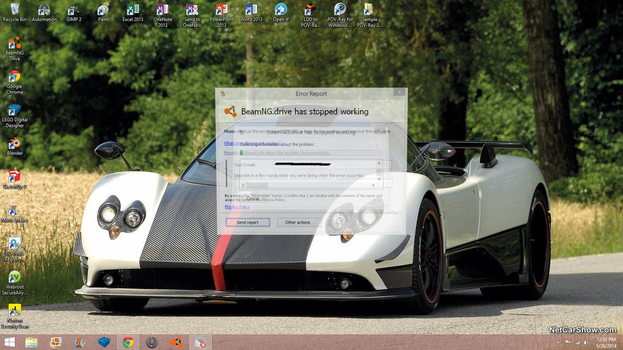This screenshot has width=623, height=350.
Task: Open "What does this report contain?" link
Action: [x=252, y=143]
